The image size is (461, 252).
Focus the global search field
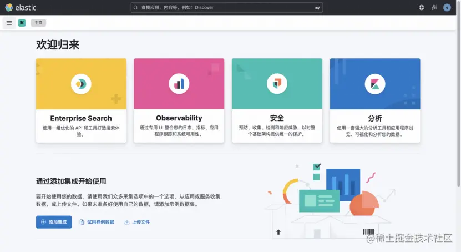pos(227,8)
